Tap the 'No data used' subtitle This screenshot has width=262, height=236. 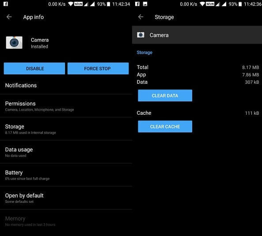[15, 155]
